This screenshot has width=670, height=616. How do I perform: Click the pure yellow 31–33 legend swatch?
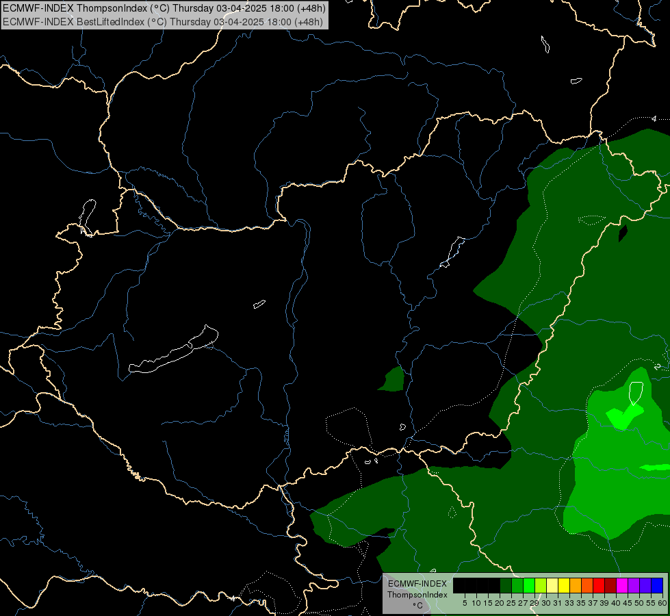pos(564,585)
